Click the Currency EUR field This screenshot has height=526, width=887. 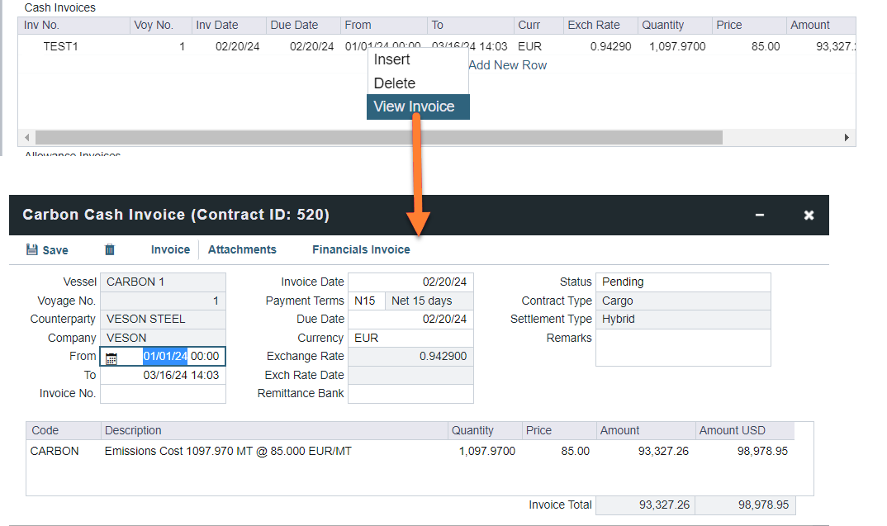pyautogui.click(x=410, y=338)
